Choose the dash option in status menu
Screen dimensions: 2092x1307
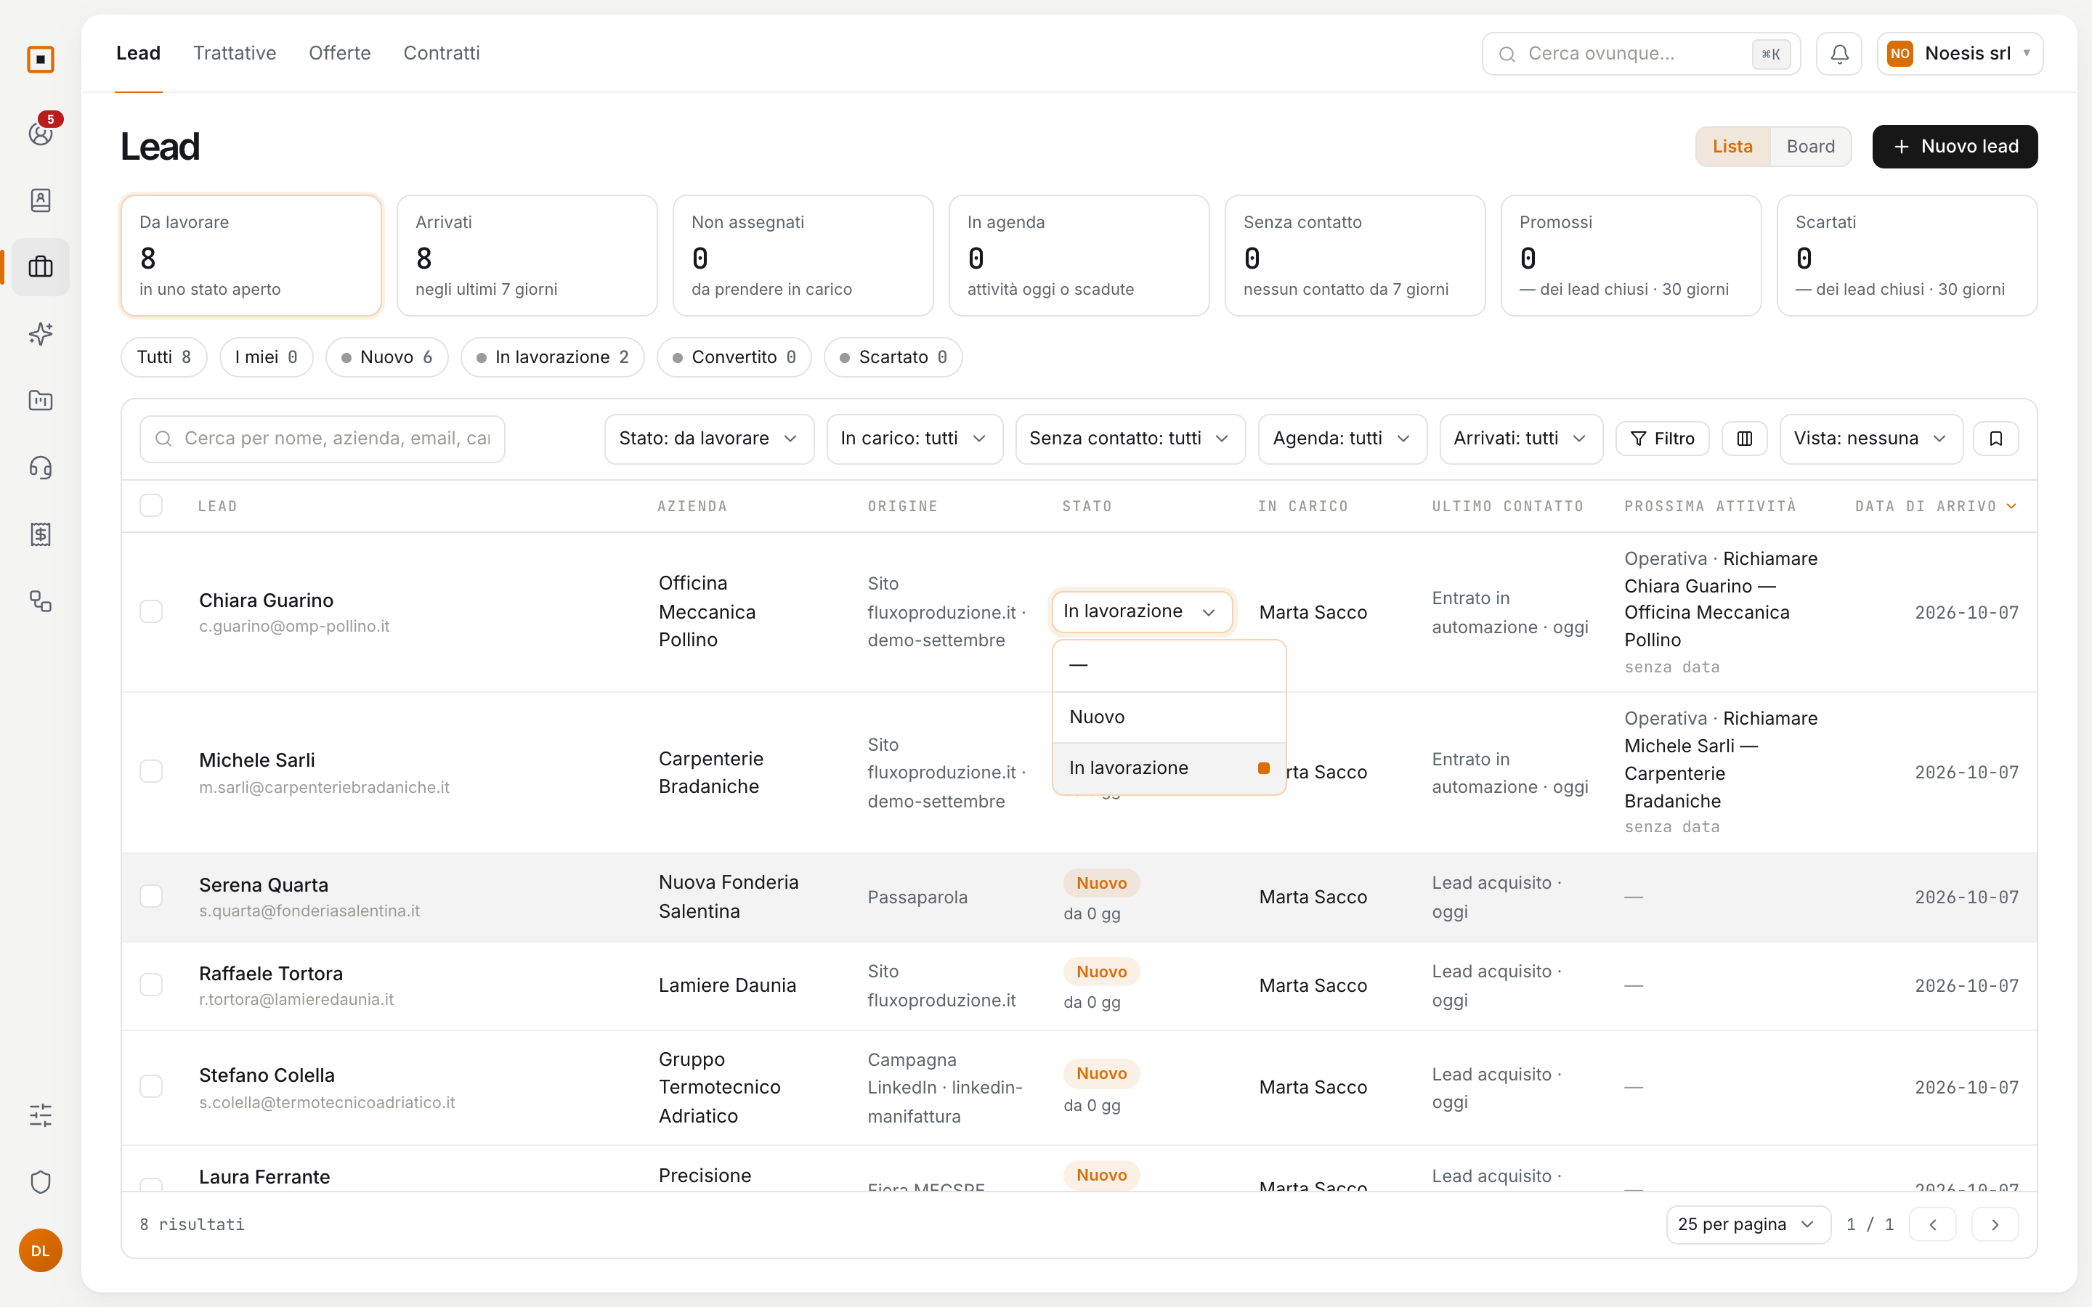[1169, 666]
